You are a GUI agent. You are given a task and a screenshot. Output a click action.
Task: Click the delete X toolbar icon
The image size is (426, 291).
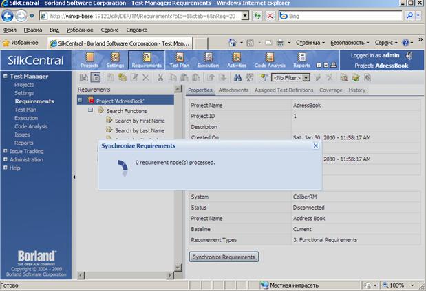[x=146, y=78]
